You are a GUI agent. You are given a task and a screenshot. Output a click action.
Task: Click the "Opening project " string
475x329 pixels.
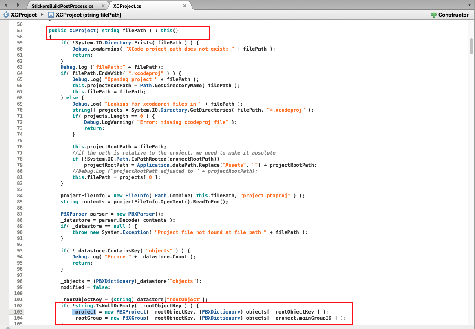[131, 79]
